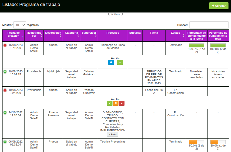Click the 'Faena del Rio 2' cell
The image size is (231, 152).
click(x=154, y=91)
